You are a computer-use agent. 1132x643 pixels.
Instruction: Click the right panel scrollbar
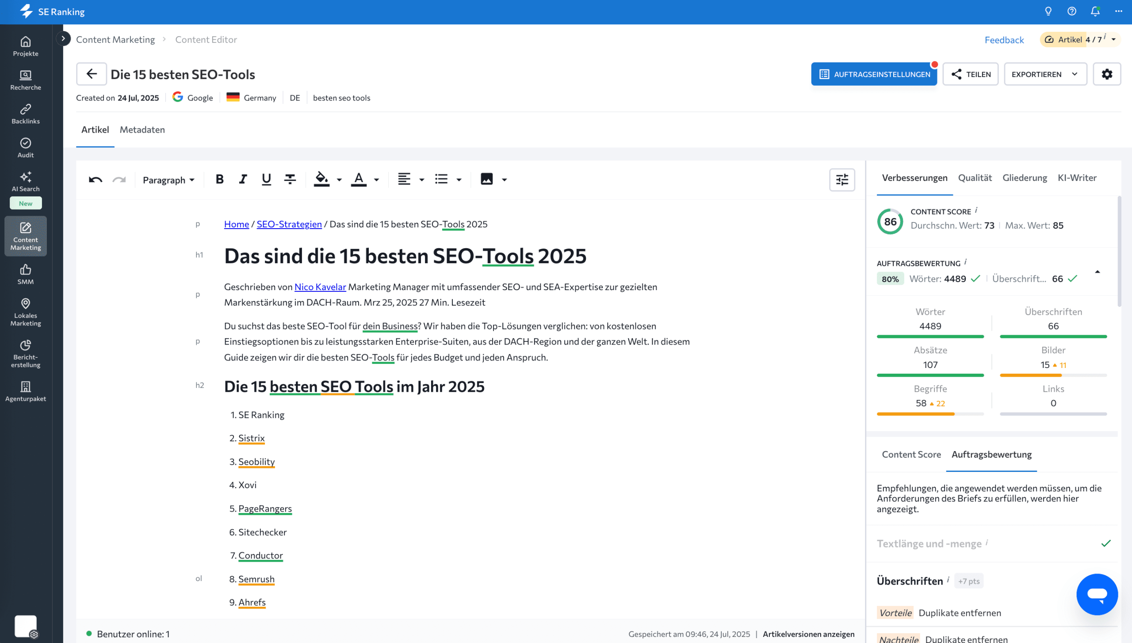pos(1119,251)
